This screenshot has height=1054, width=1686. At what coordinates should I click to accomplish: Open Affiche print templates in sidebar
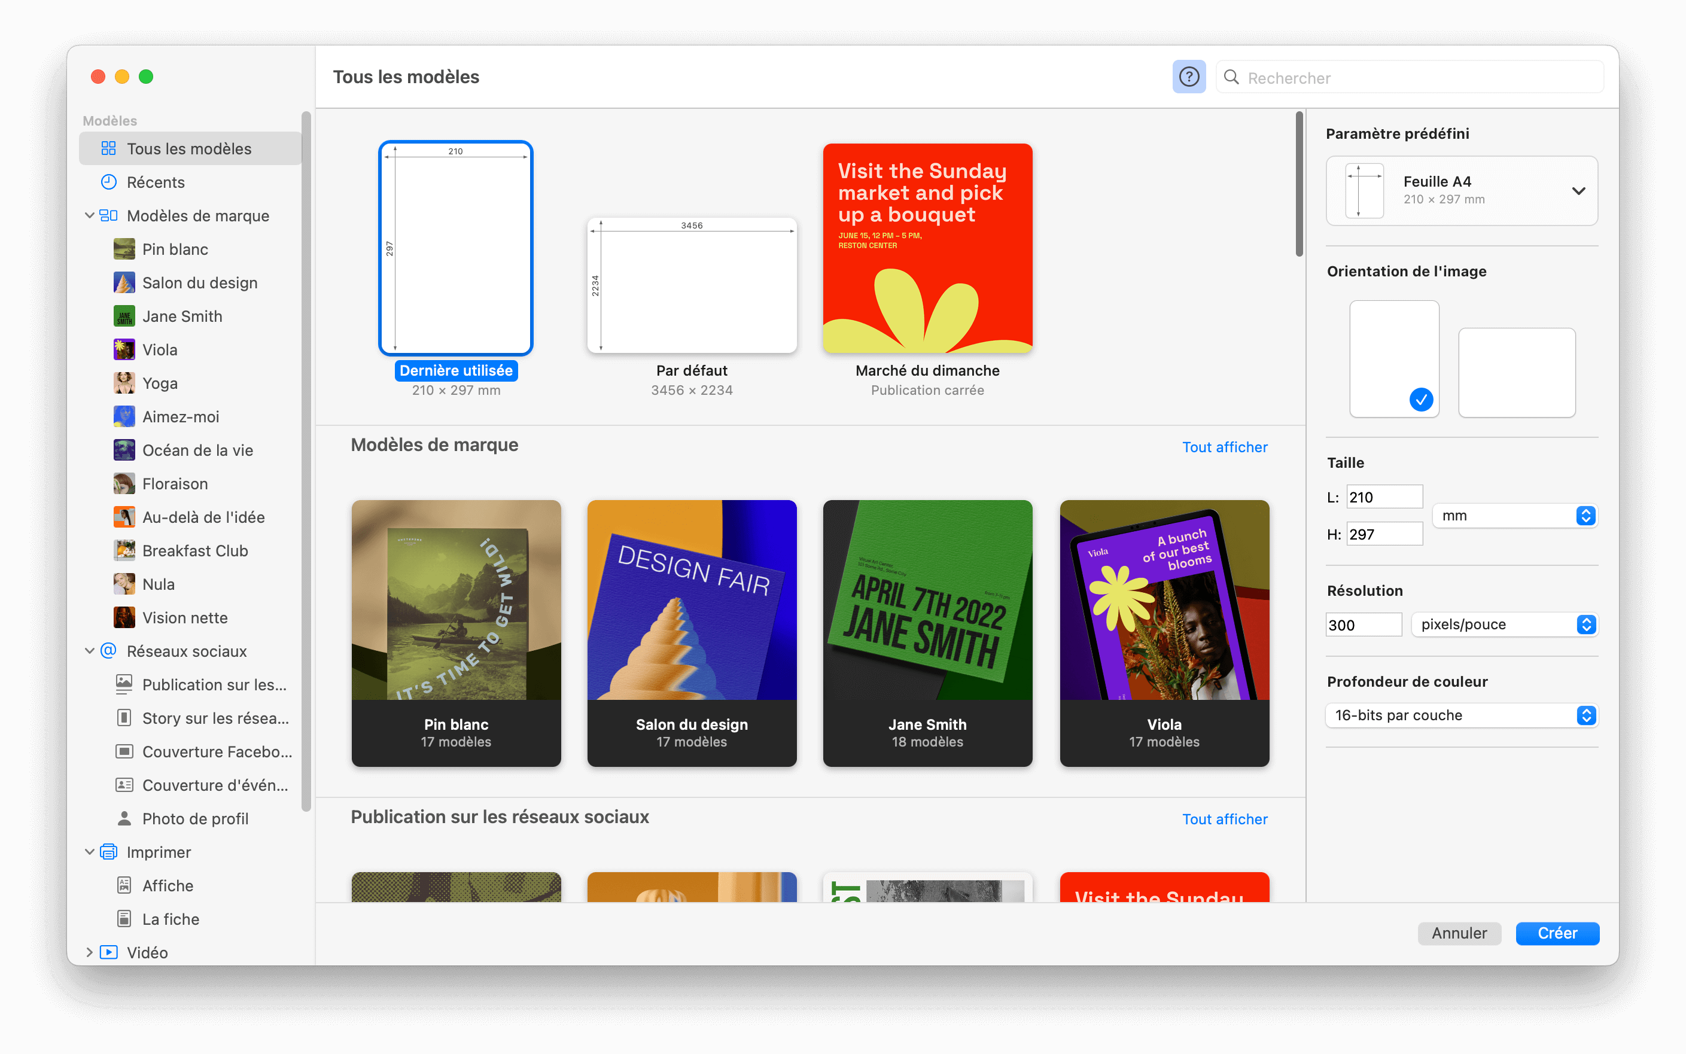[190, 885]
